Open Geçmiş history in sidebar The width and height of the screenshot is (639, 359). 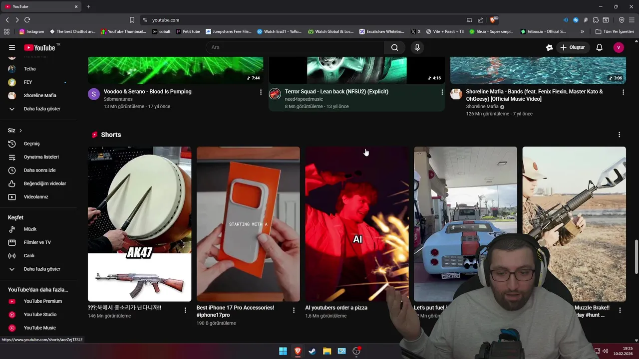38,144
